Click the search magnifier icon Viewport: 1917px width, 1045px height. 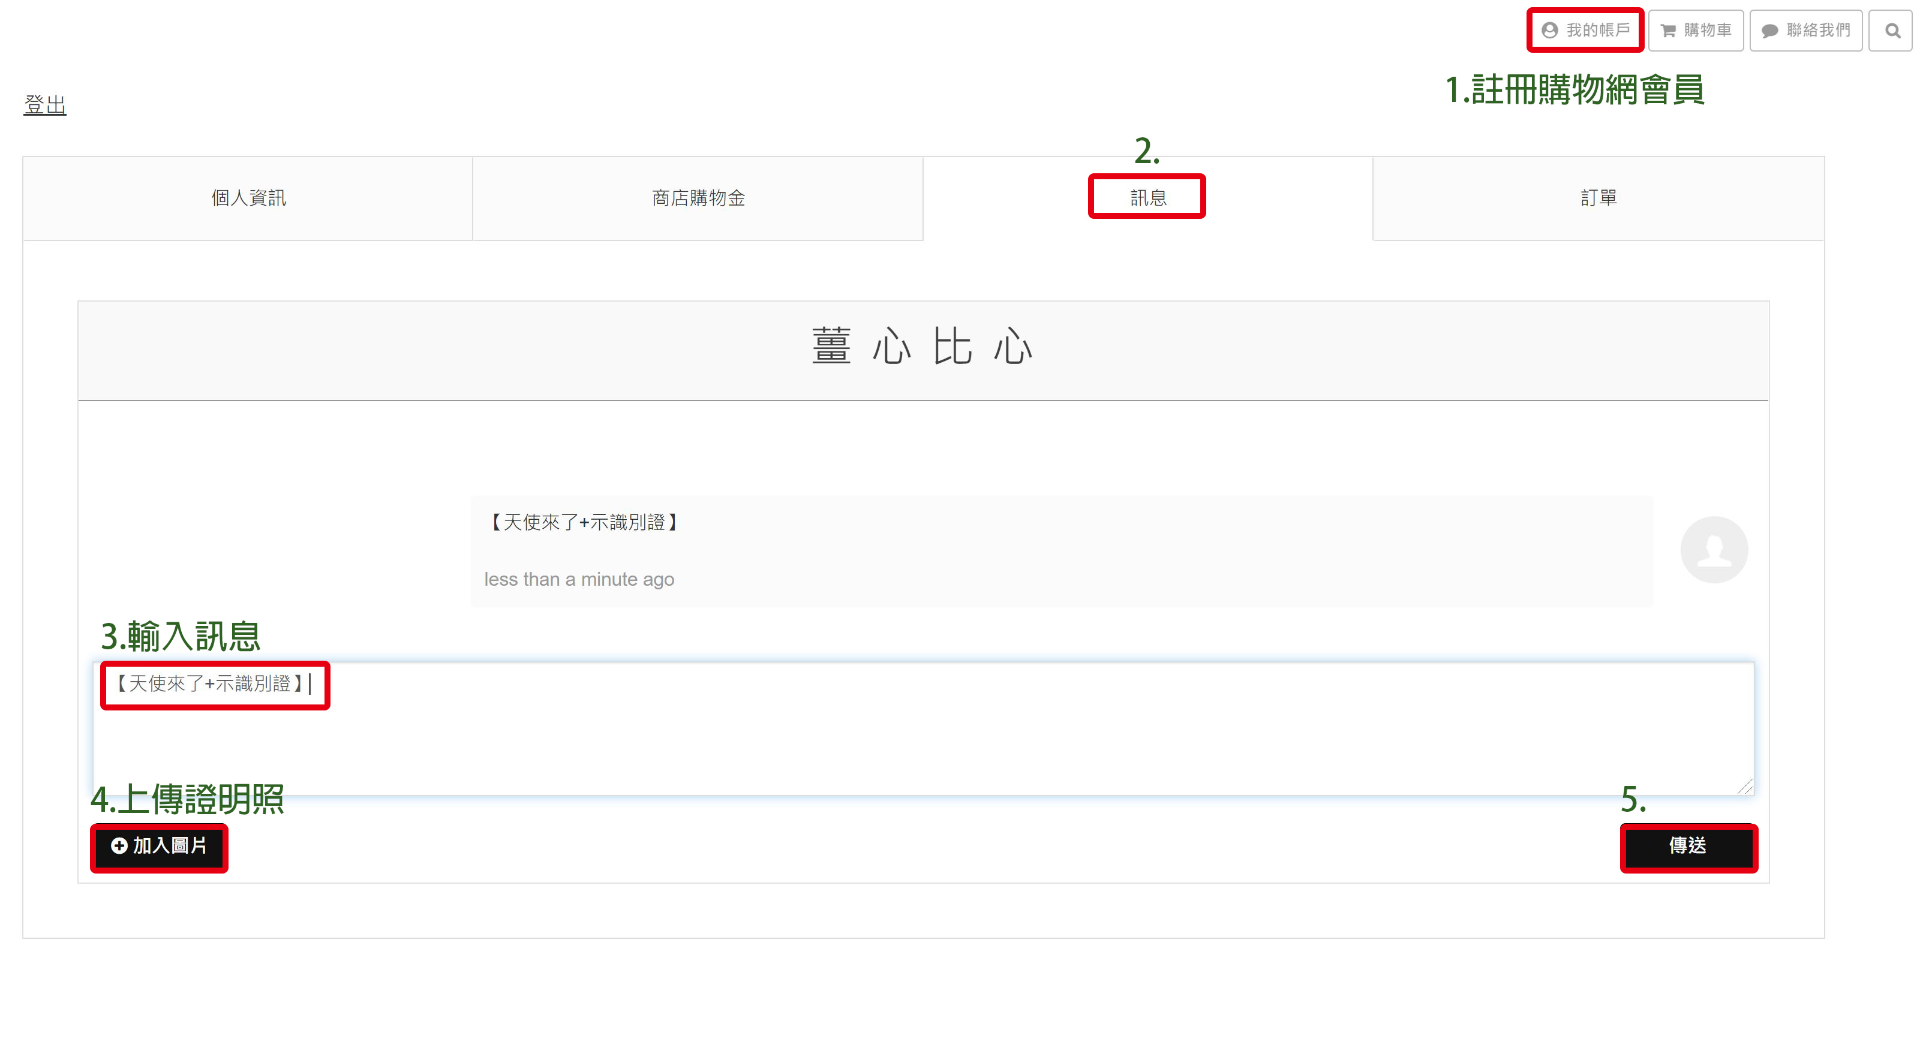click(x=1892, y=31)
